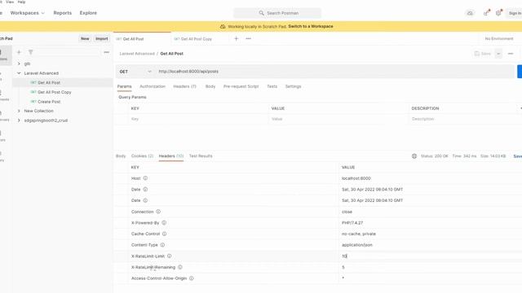522x293 pixels.
Task: Expand the sdgspringbooth2_crud collection
Action: click(19, 120)
